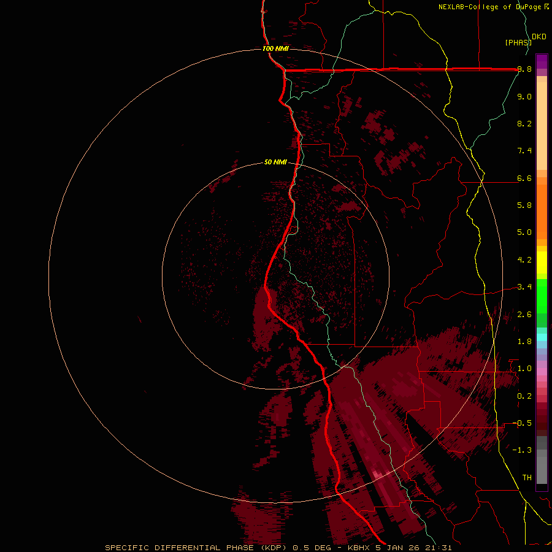
Task: Click the [PHAS] legend title
Action: (518, 42)
